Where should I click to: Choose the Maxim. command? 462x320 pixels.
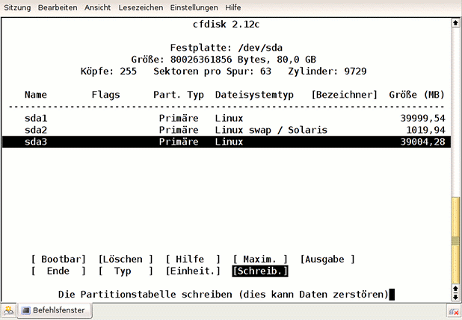pos(260,259)
